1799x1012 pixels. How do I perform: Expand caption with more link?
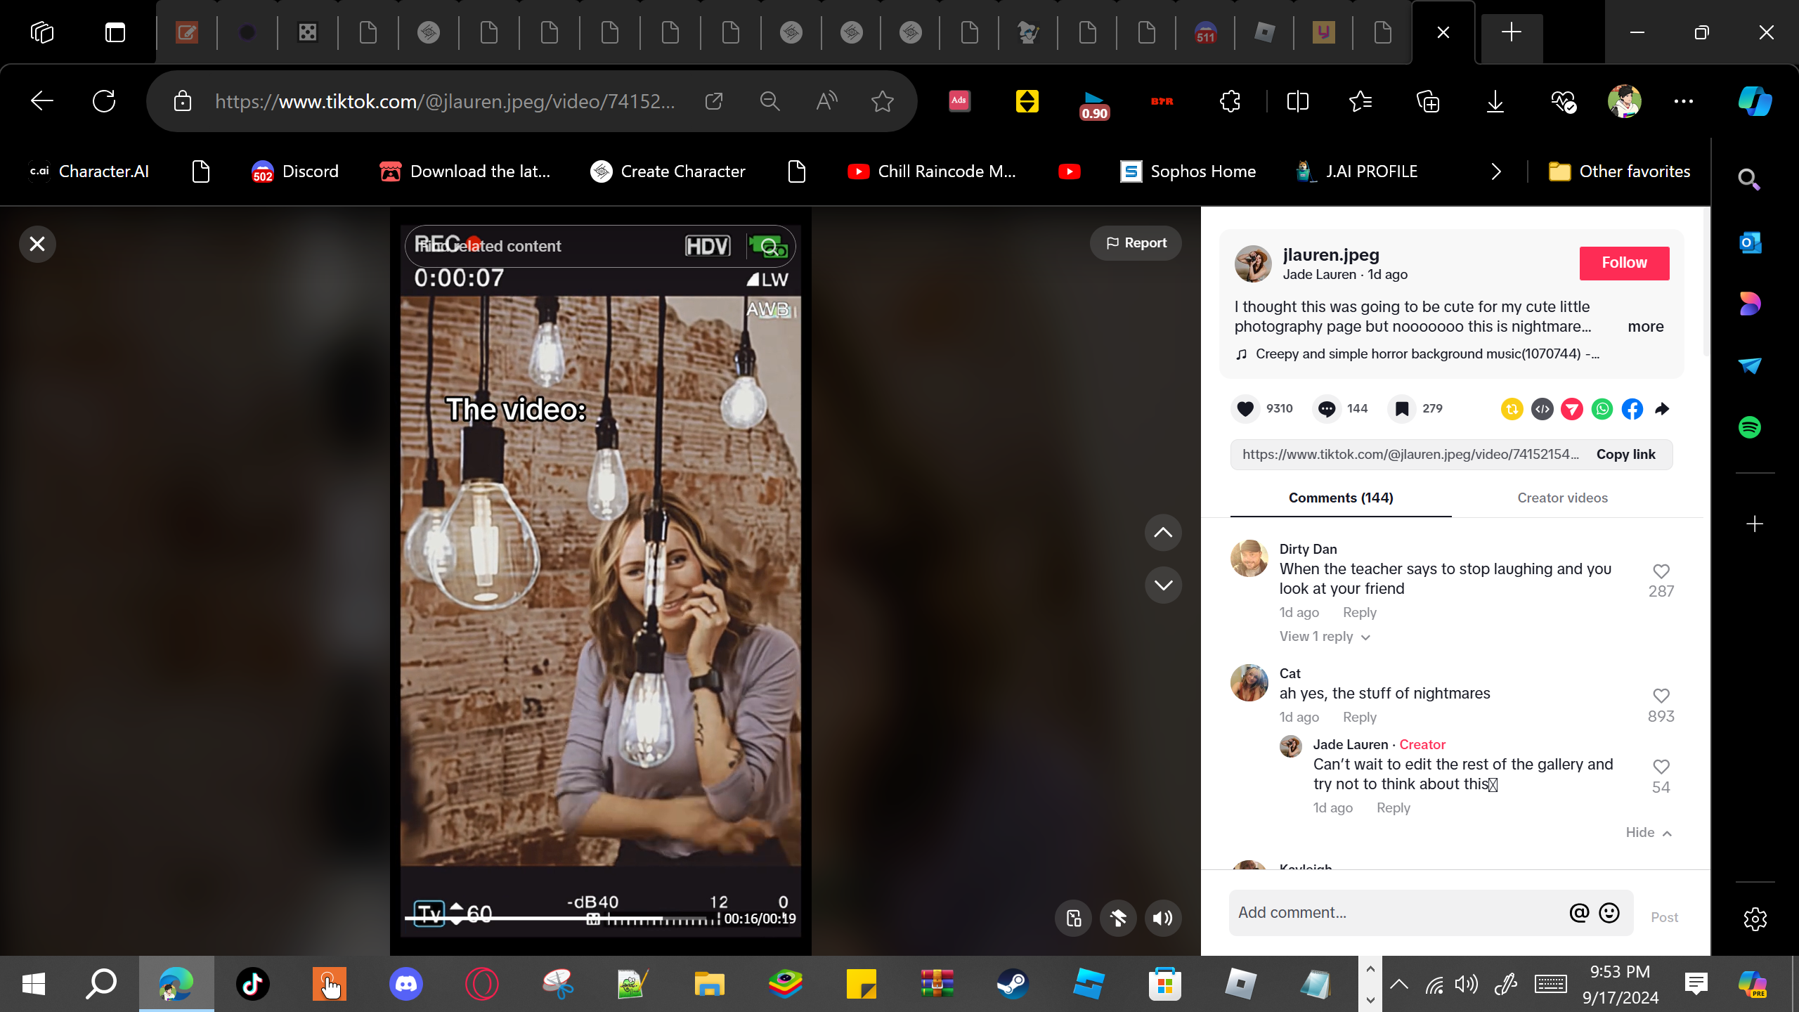1645,327
